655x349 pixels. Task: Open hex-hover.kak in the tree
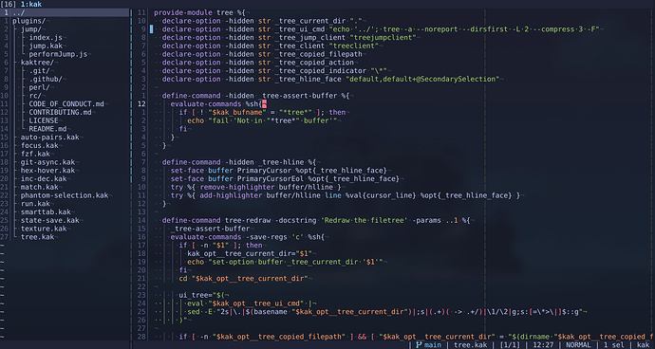[47, 171]
